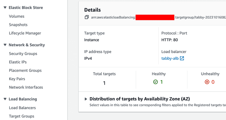The image size is (226, 120).
Task: Open Snapshots in the sidebar
Action: click(18, 25)
